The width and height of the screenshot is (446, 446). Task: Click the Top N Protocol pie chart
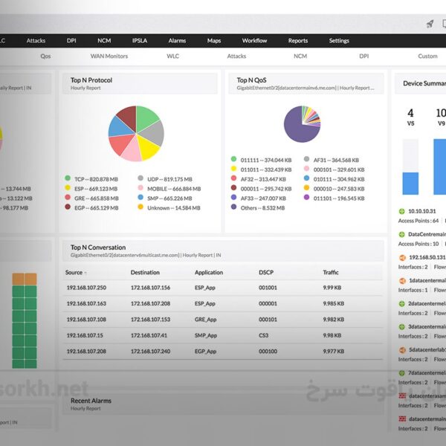coord(135,133)
